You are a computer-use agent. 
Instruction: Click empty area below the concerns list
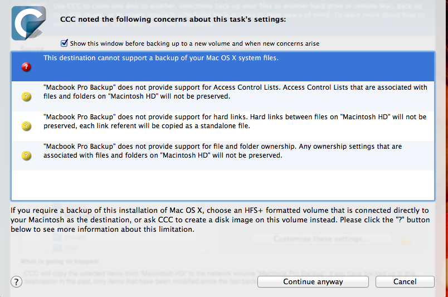pos(223,185)
